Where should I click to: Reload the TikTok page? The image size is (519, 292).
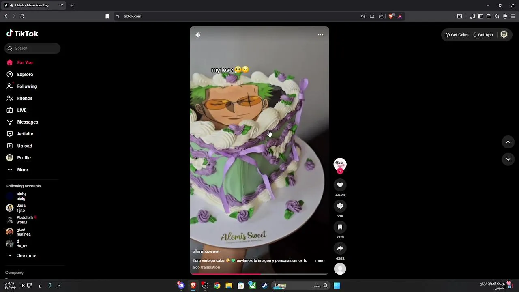click(22, 16)
